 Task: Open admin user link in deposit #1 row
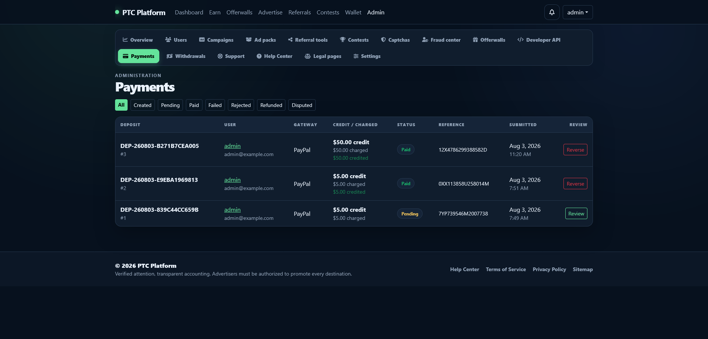[232, 210]
